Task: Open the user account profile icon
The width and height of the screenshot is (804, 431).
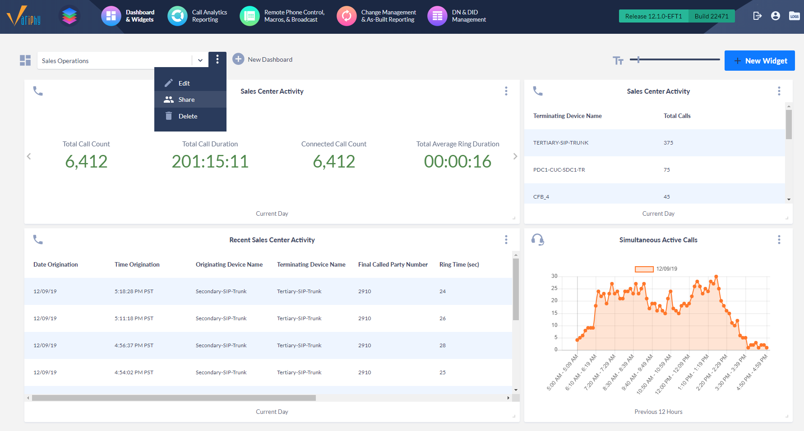Action: tap(776, 15)
